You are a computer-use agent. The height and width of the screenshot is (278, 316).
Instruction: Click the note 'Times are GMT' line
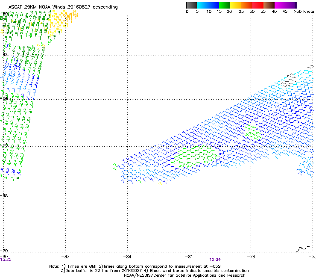click(135, 266)
